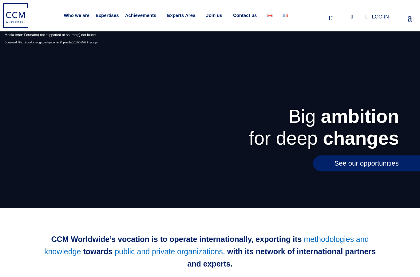This screenshot has height=277, width=420.
Task: Click the CCM Worldwide logo
Action: (15, 15)
